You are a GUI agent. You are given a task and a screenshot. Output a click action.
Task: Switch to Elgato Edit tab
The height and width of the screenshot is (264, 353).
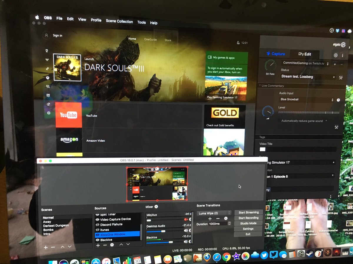[304, 54]
